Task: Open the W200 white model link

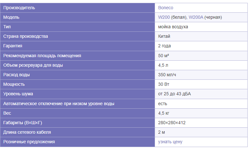Action: coord(164,17)
